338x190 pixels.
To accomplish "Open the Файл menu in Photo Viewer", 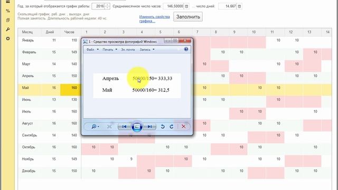I will (92, 50).
